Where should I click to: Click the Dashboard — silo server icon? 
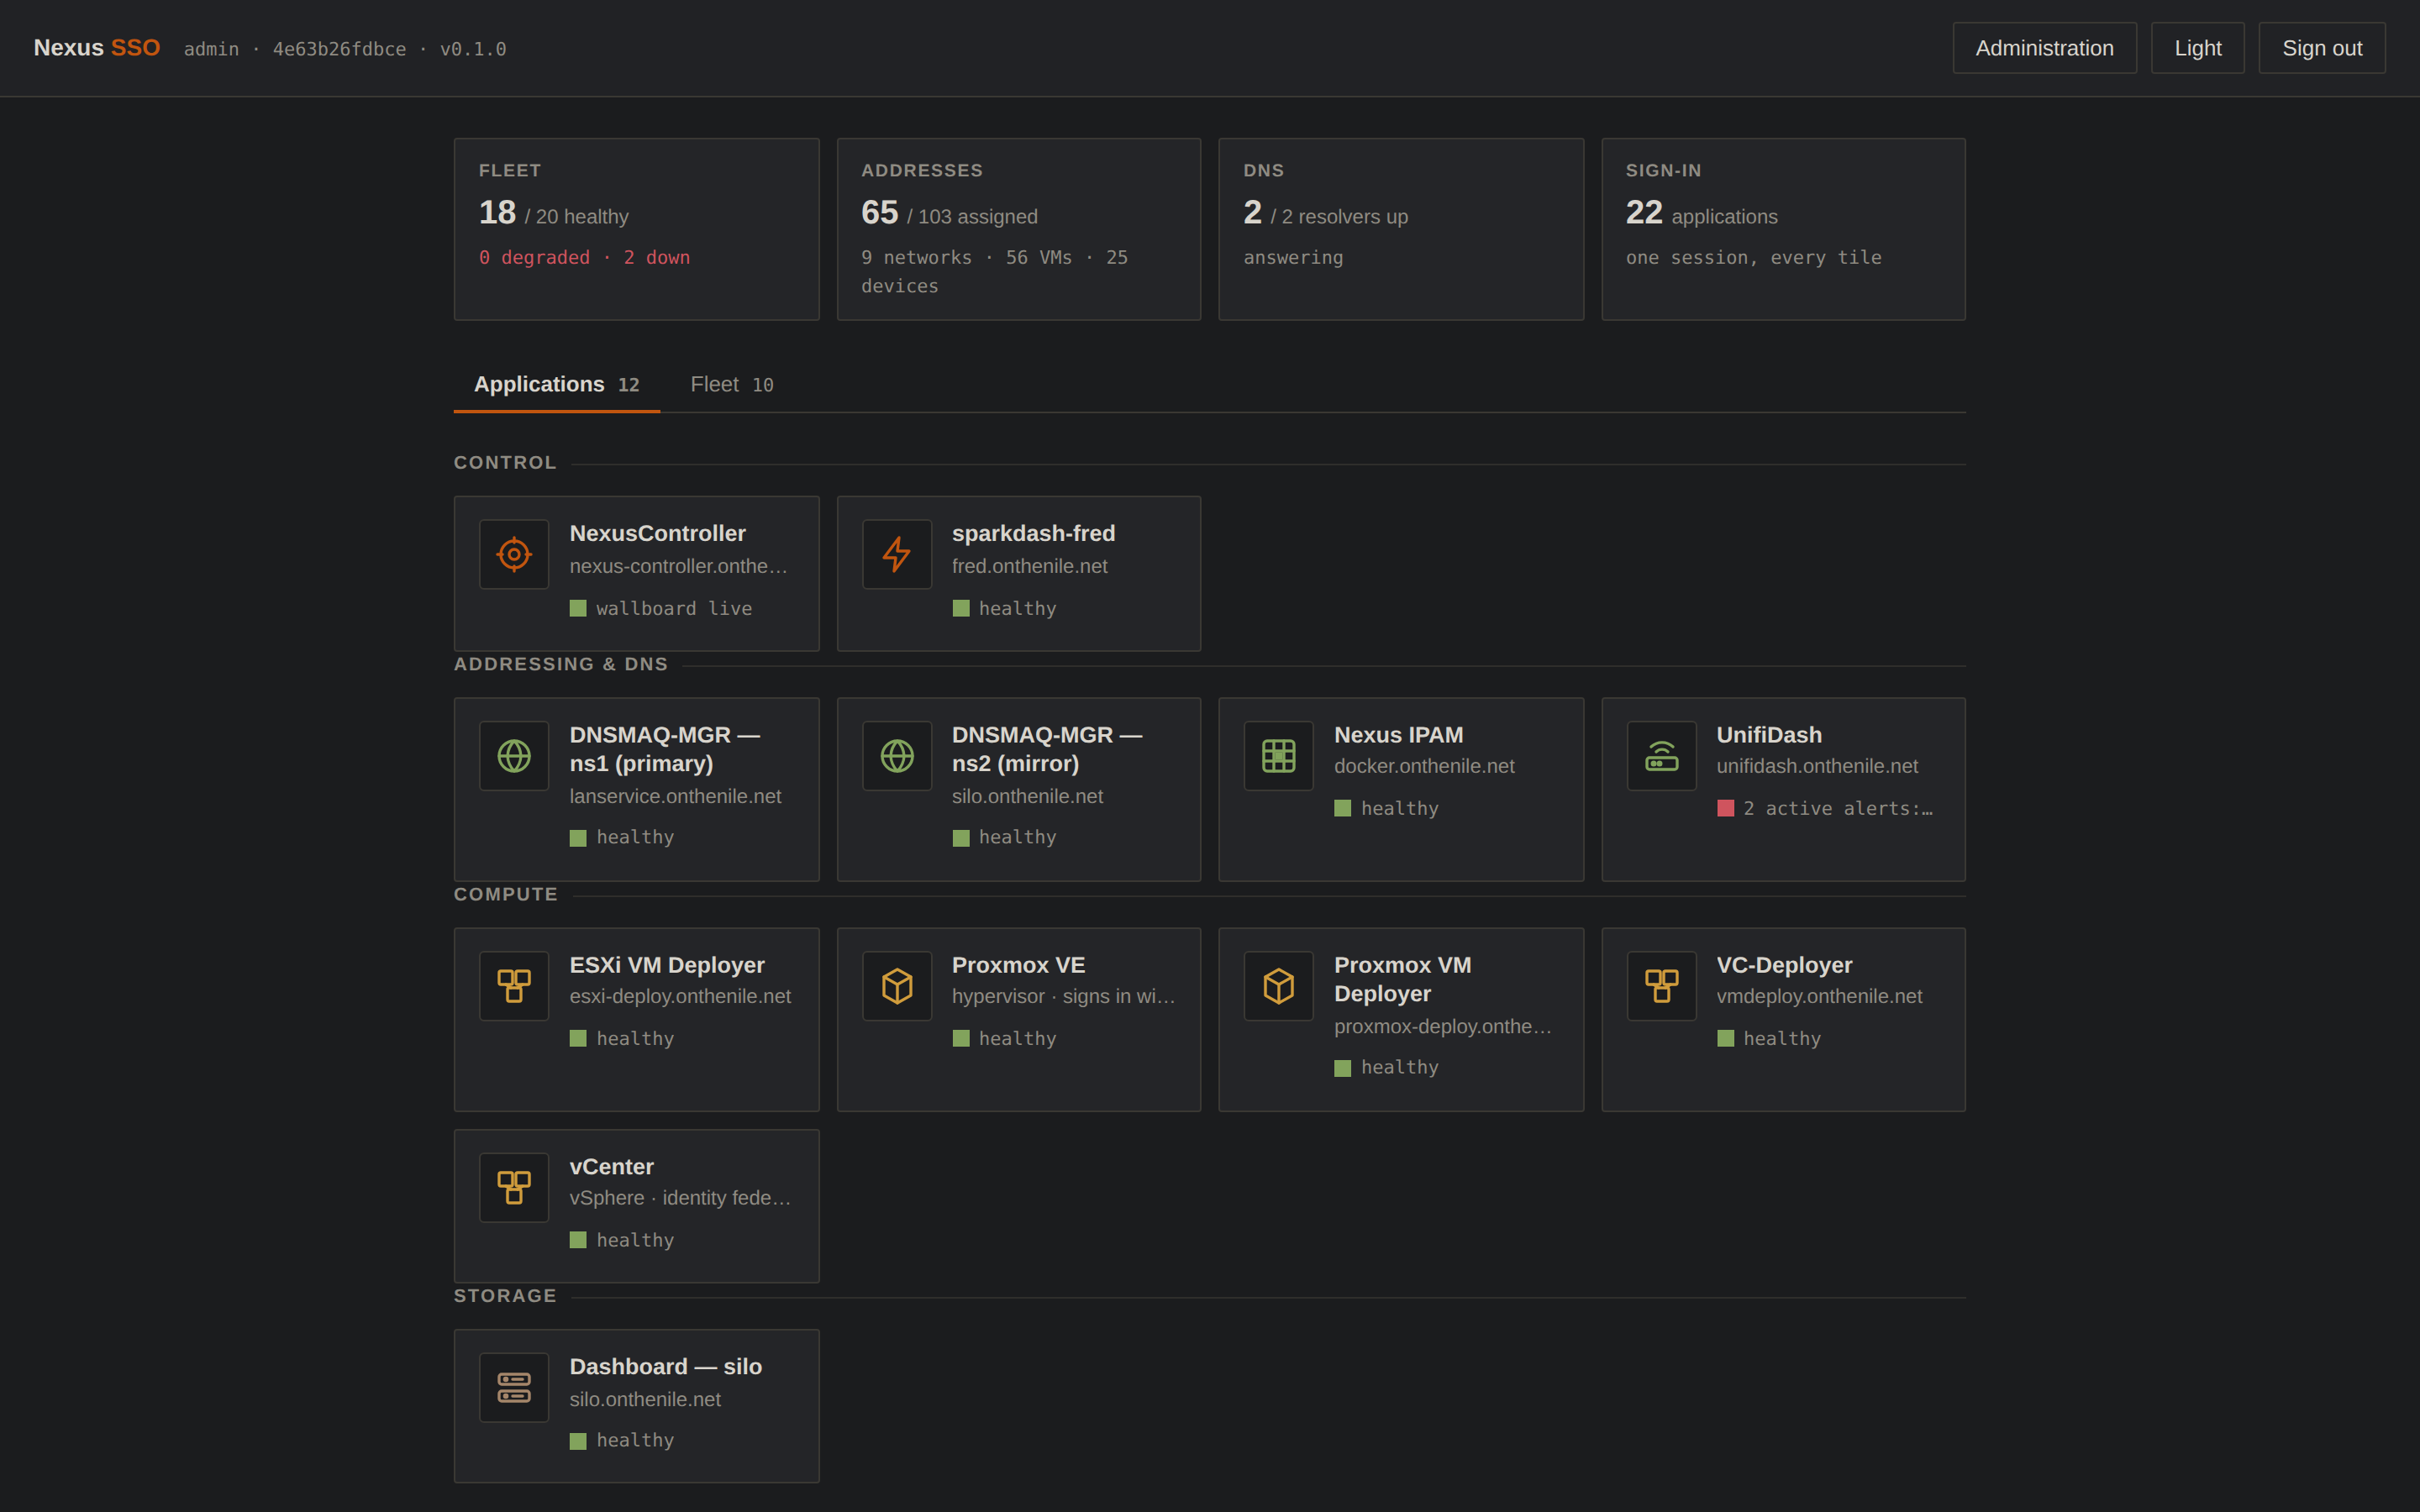(x=514, y=1388)
